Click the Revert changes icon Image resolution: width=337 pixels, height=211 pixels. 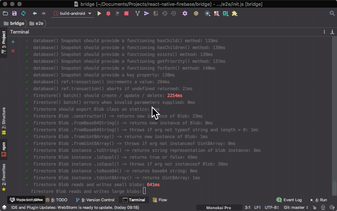click(173, 13)
